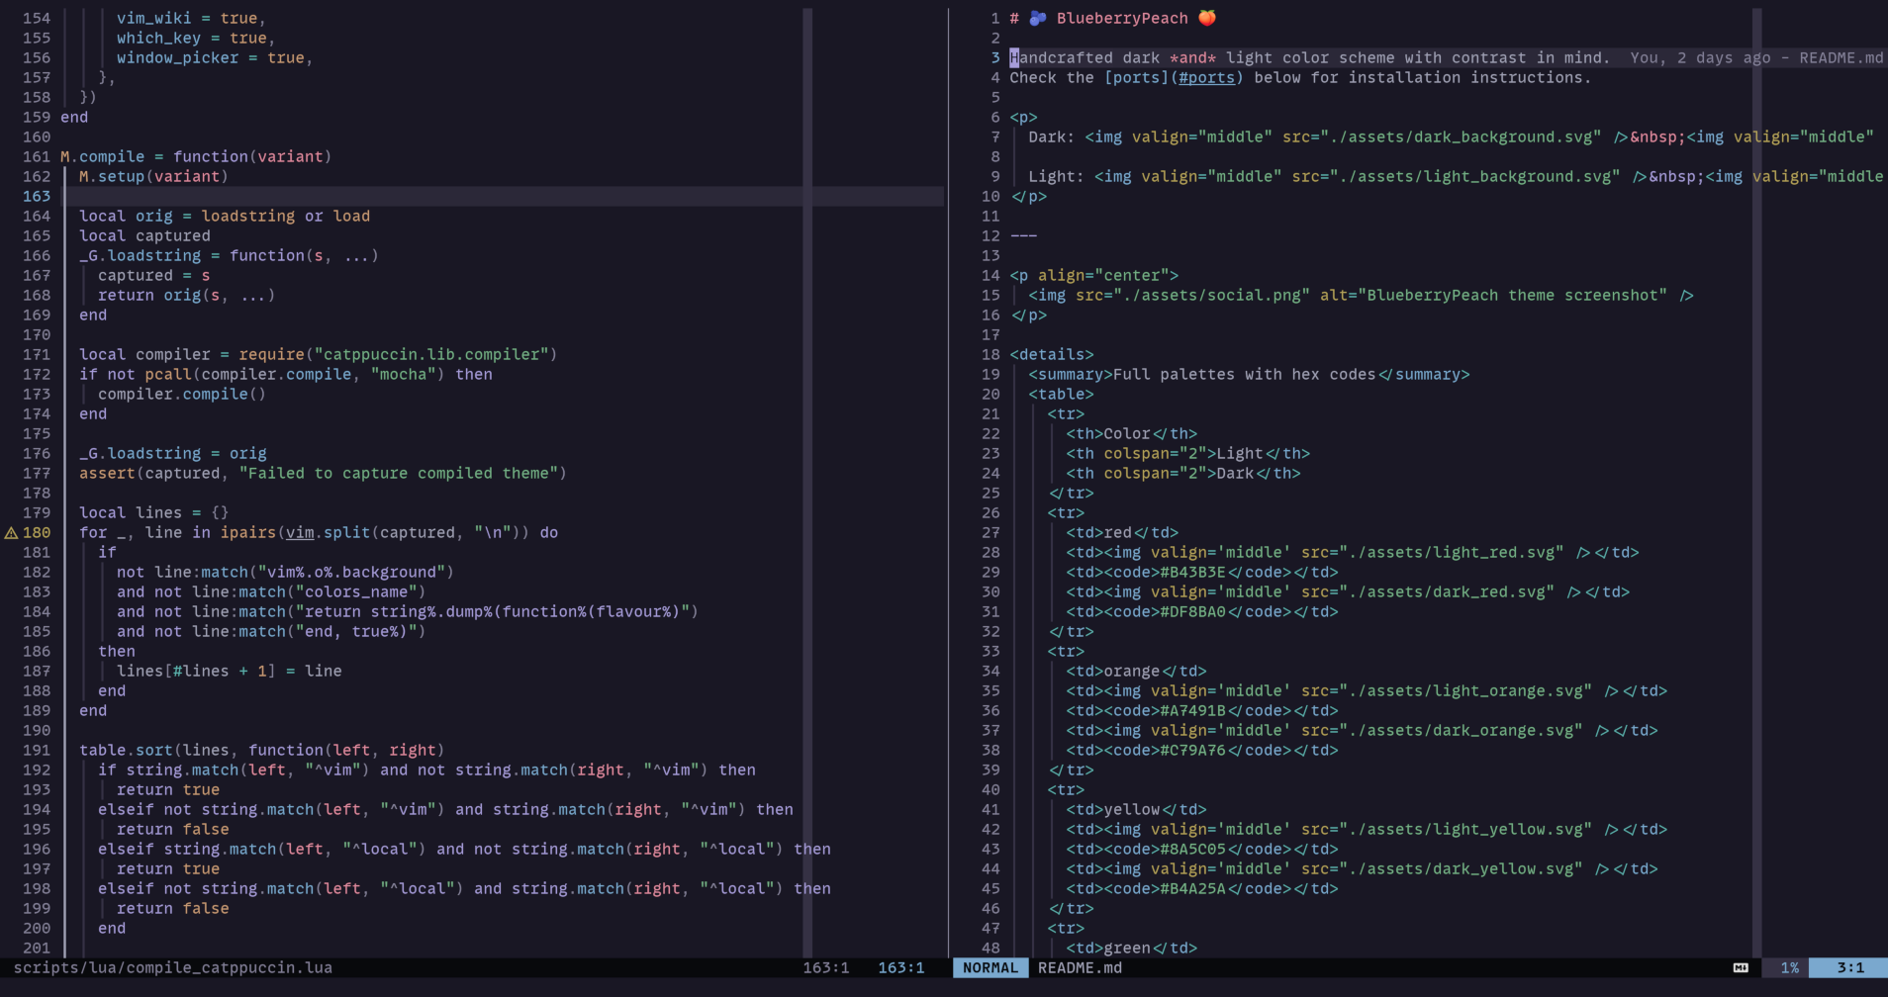Click the blueberry emoji in the README heading
1888x997 pixels.
(x=1038, y=18)
